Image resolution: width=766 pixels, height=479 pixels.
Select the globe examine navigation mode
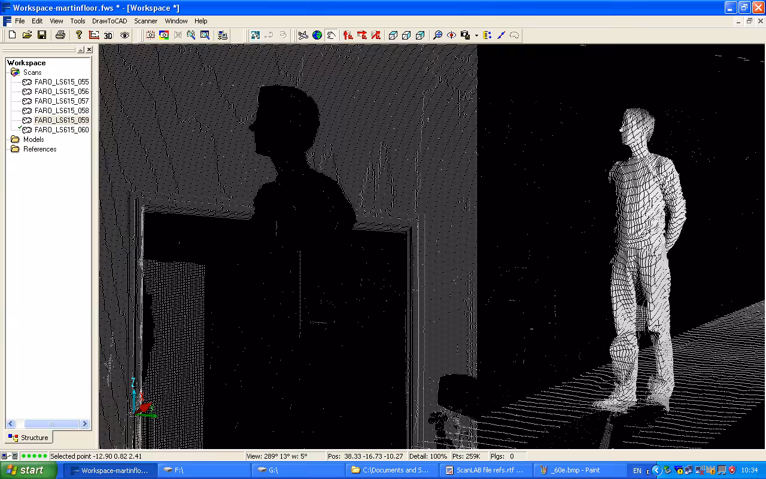[317, 35]
